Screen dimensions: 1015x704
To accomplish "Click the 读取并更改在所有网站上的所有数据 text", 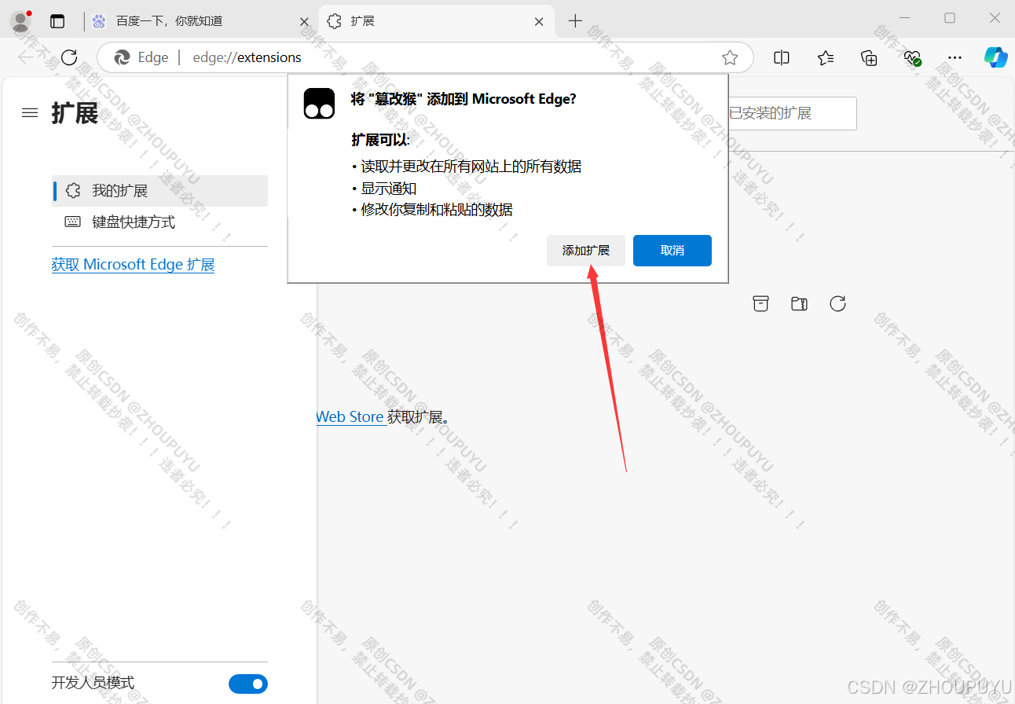I will [x=471, y=167].
